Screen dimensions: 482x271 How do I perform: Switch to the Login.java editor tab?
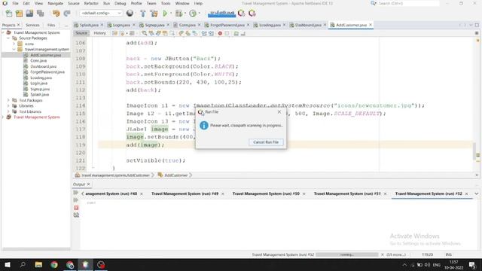(121, 25)
